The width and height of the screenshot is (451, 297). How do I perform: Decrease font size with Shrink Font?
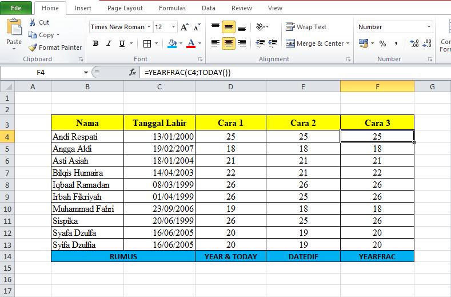pos(197,27)
